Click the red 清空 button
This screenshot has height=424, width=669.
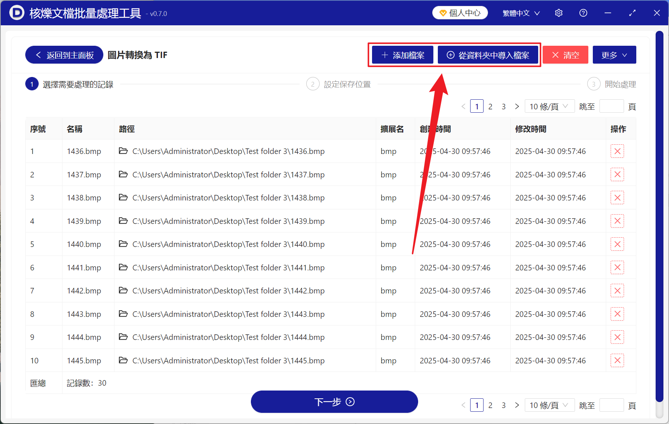coord(565,55)
